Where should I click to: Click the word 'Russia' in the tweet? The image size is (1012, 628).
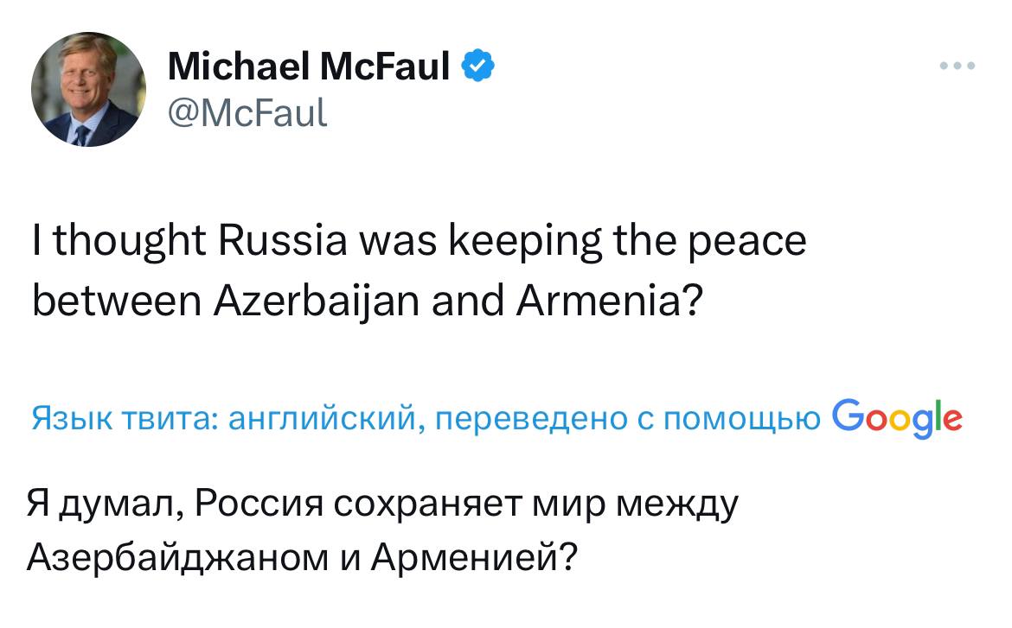(x=283, y=240)
